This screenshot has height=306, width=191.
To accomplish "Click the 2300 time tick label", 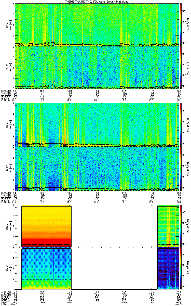I will (x=152, y=302).
